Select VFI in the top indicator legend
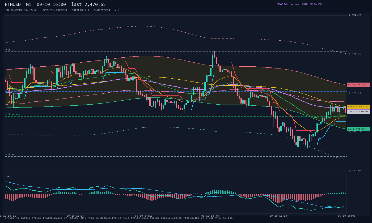The width and height of the screenshot is (372, 223). click(117, 10)
